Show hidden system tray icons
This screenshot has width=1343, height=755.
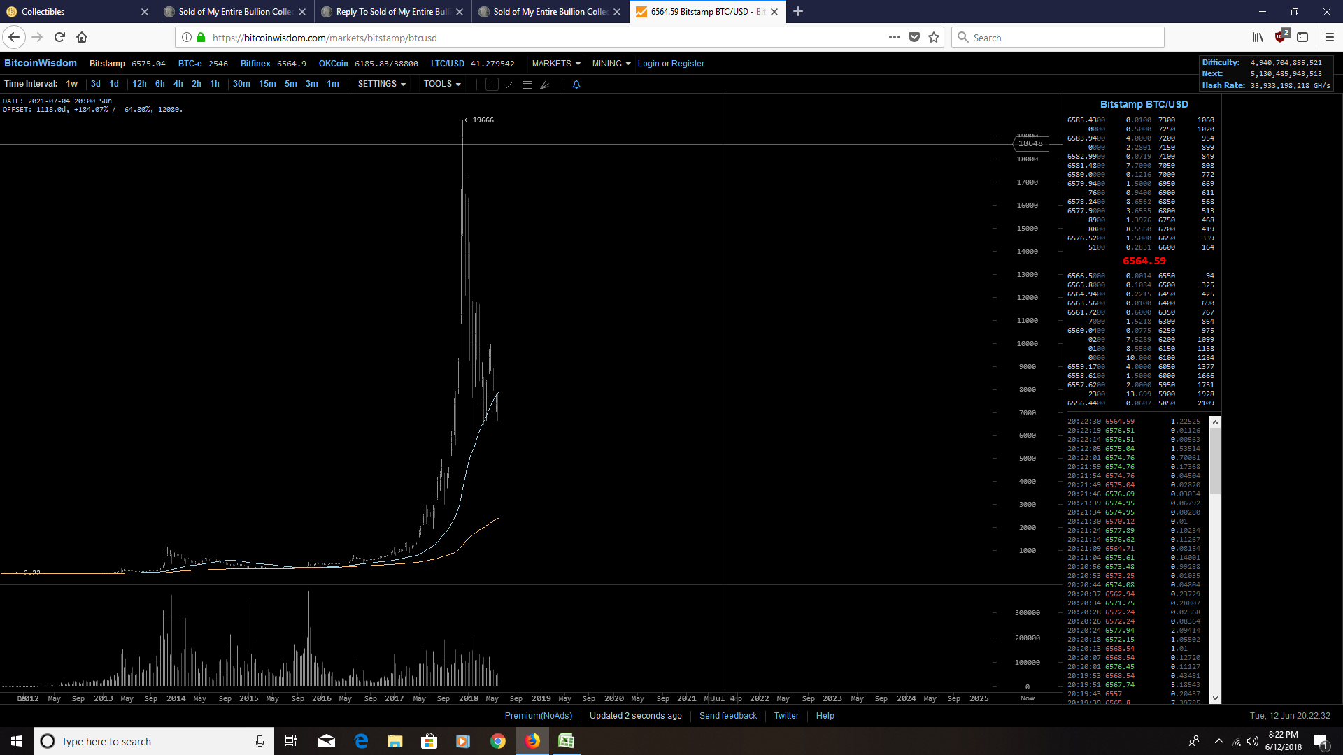1219,741
